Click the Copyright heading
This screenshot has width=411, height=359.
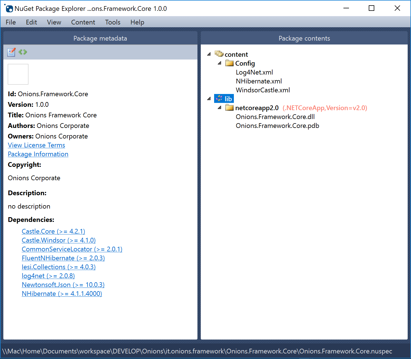point(24,165)
